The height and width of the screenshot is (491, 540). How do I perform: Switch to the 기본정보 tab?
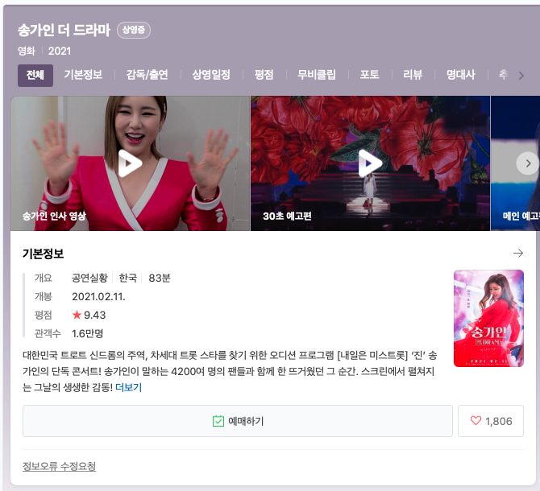(x=83, y=75)
